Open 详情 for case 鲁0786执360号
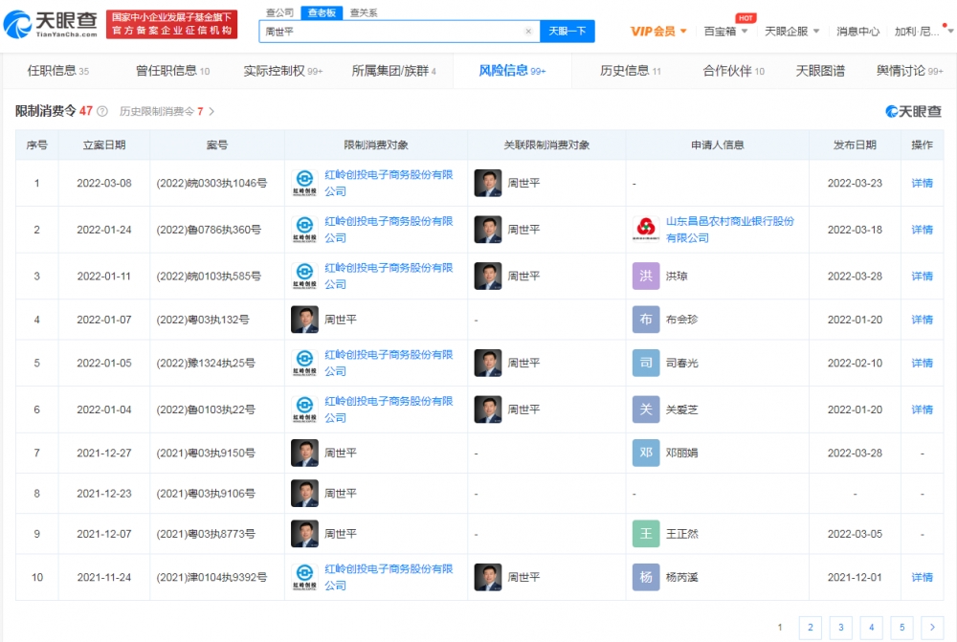The height and width of the screenshot is (642, 957). click(x=922, y=230)
